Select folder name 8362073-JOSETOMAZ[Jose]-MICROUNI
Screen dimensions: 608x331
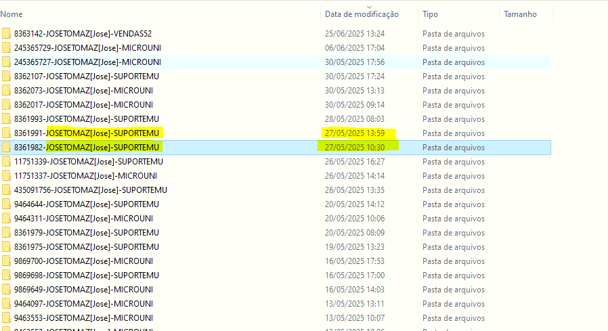click(x=83, y=91)
